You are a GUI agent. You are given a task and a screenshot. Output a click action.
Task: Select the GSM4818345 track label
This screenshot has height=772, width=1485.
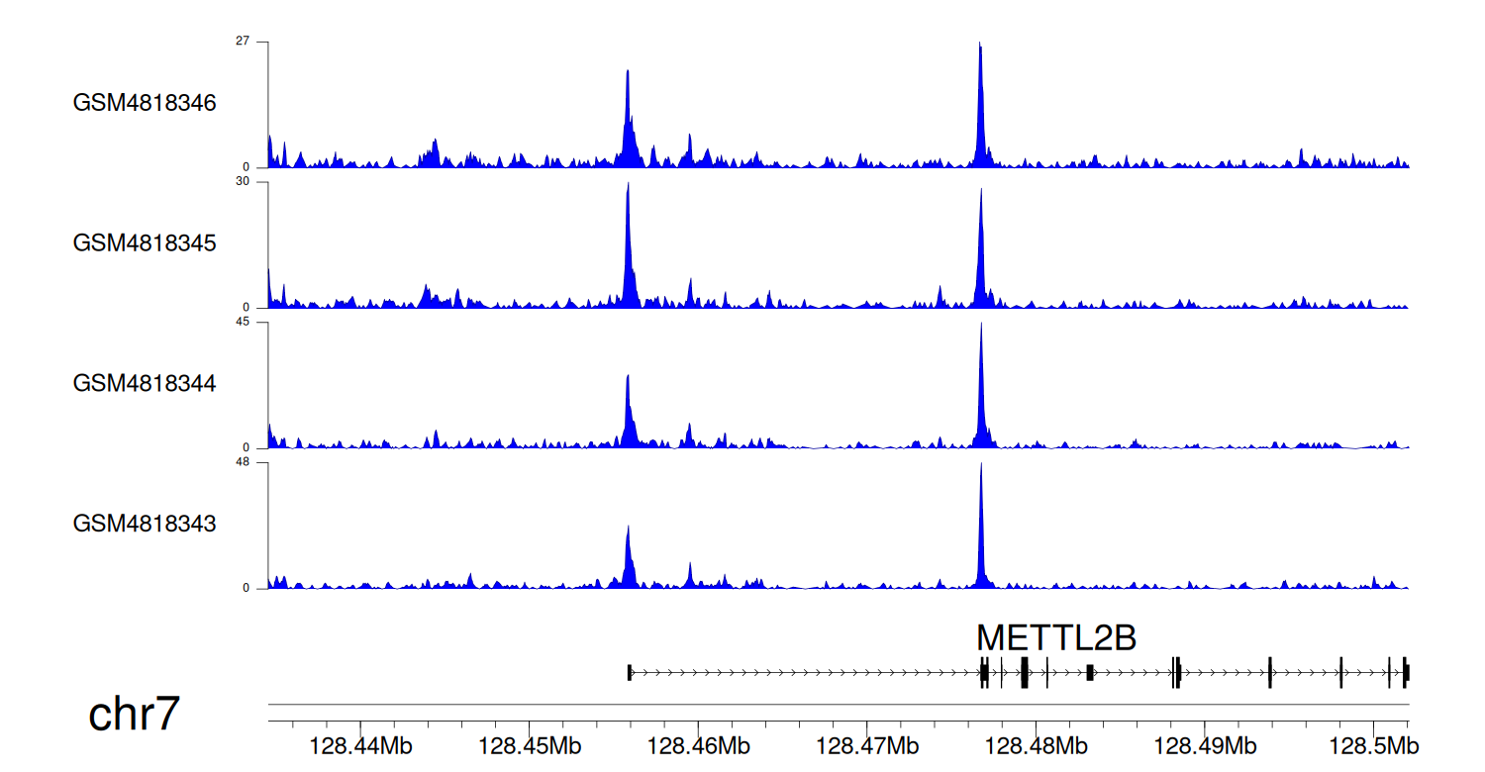click(145, 243)
